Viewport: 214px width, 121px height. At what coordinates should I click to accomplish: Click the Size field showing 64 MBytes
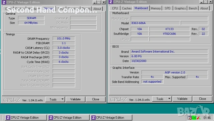[x=31, y=23]
